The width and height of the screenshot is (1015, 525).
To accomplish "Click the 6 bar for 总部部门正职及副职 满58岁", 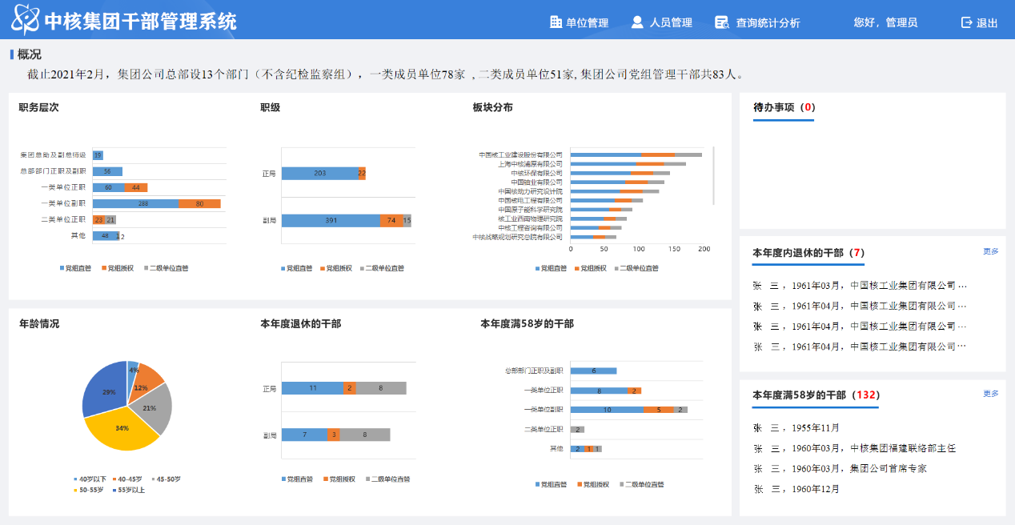I will tap(593, 371).
